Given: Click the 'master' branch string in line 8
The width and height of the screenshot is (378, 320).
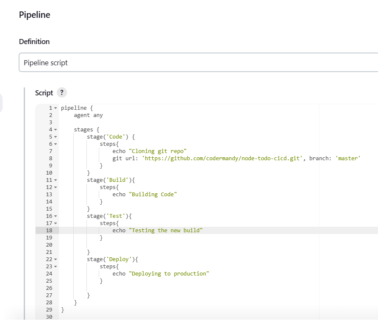Looking at the screenshot, I should pyautogui.click(x=348, y=159).
